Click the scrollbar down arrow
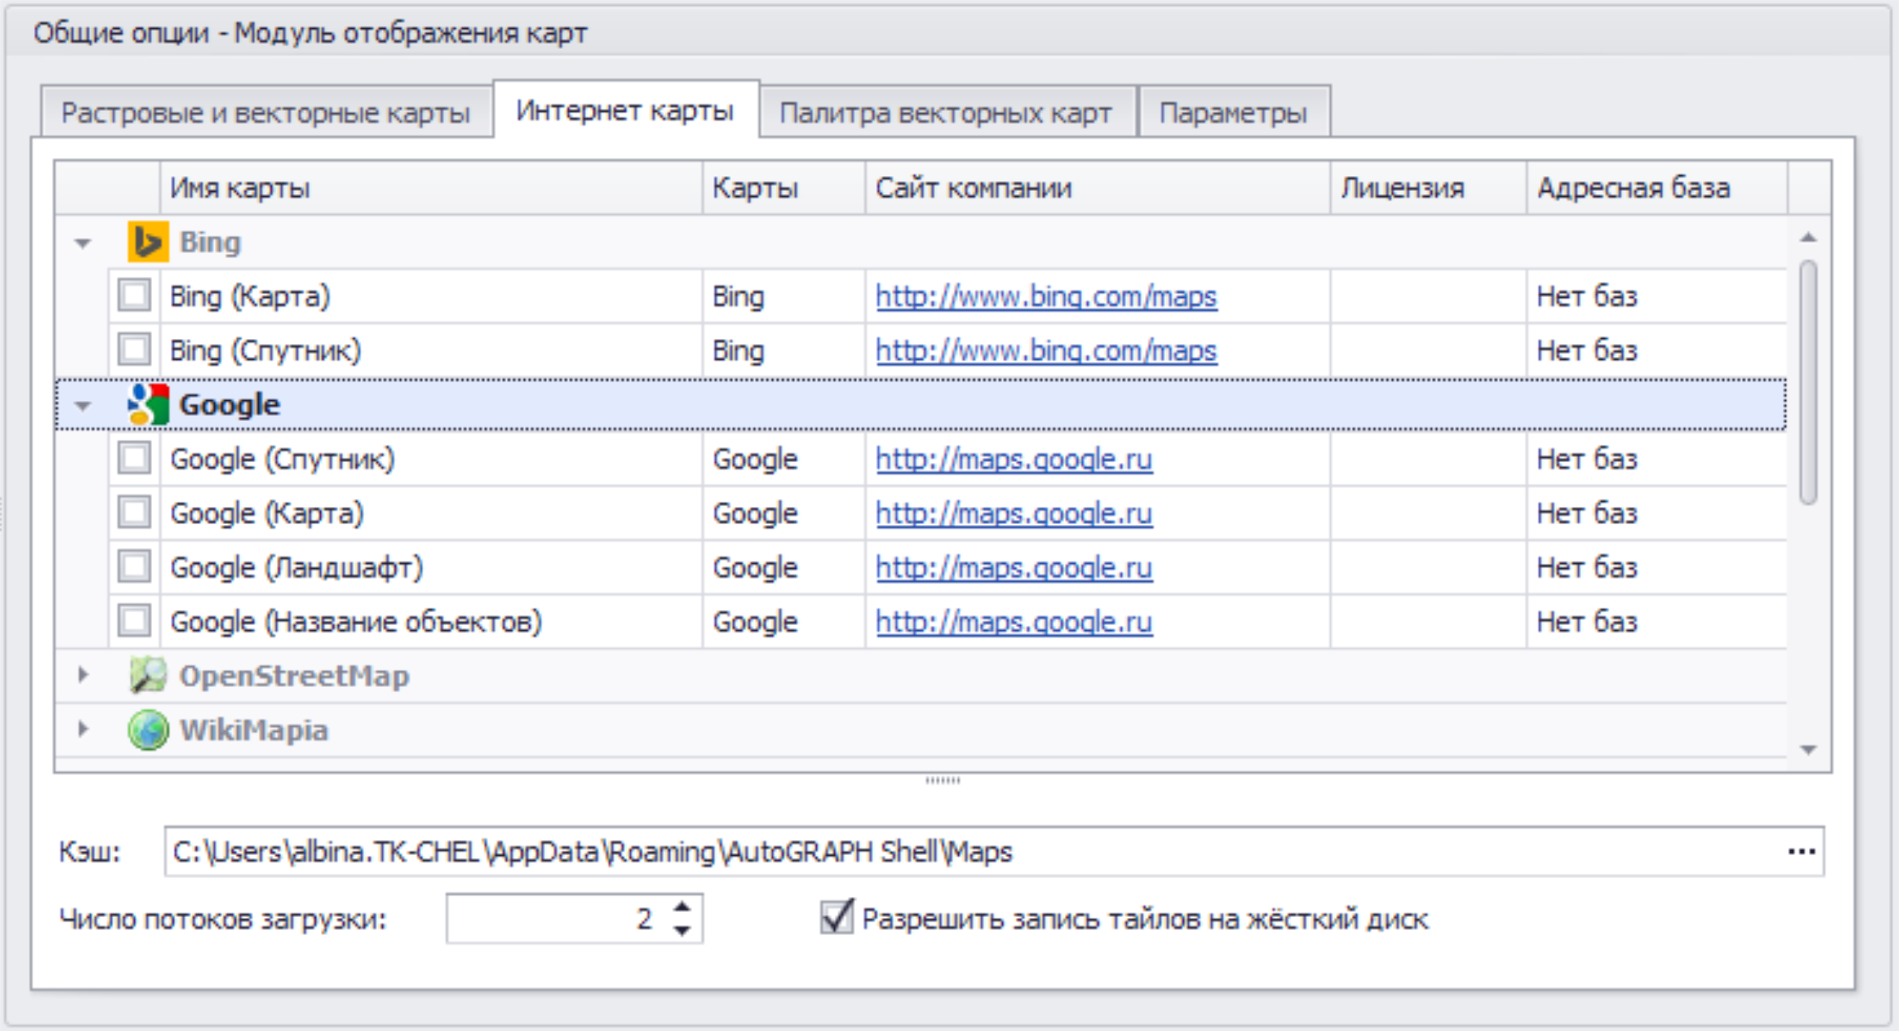 [1808, 750]
